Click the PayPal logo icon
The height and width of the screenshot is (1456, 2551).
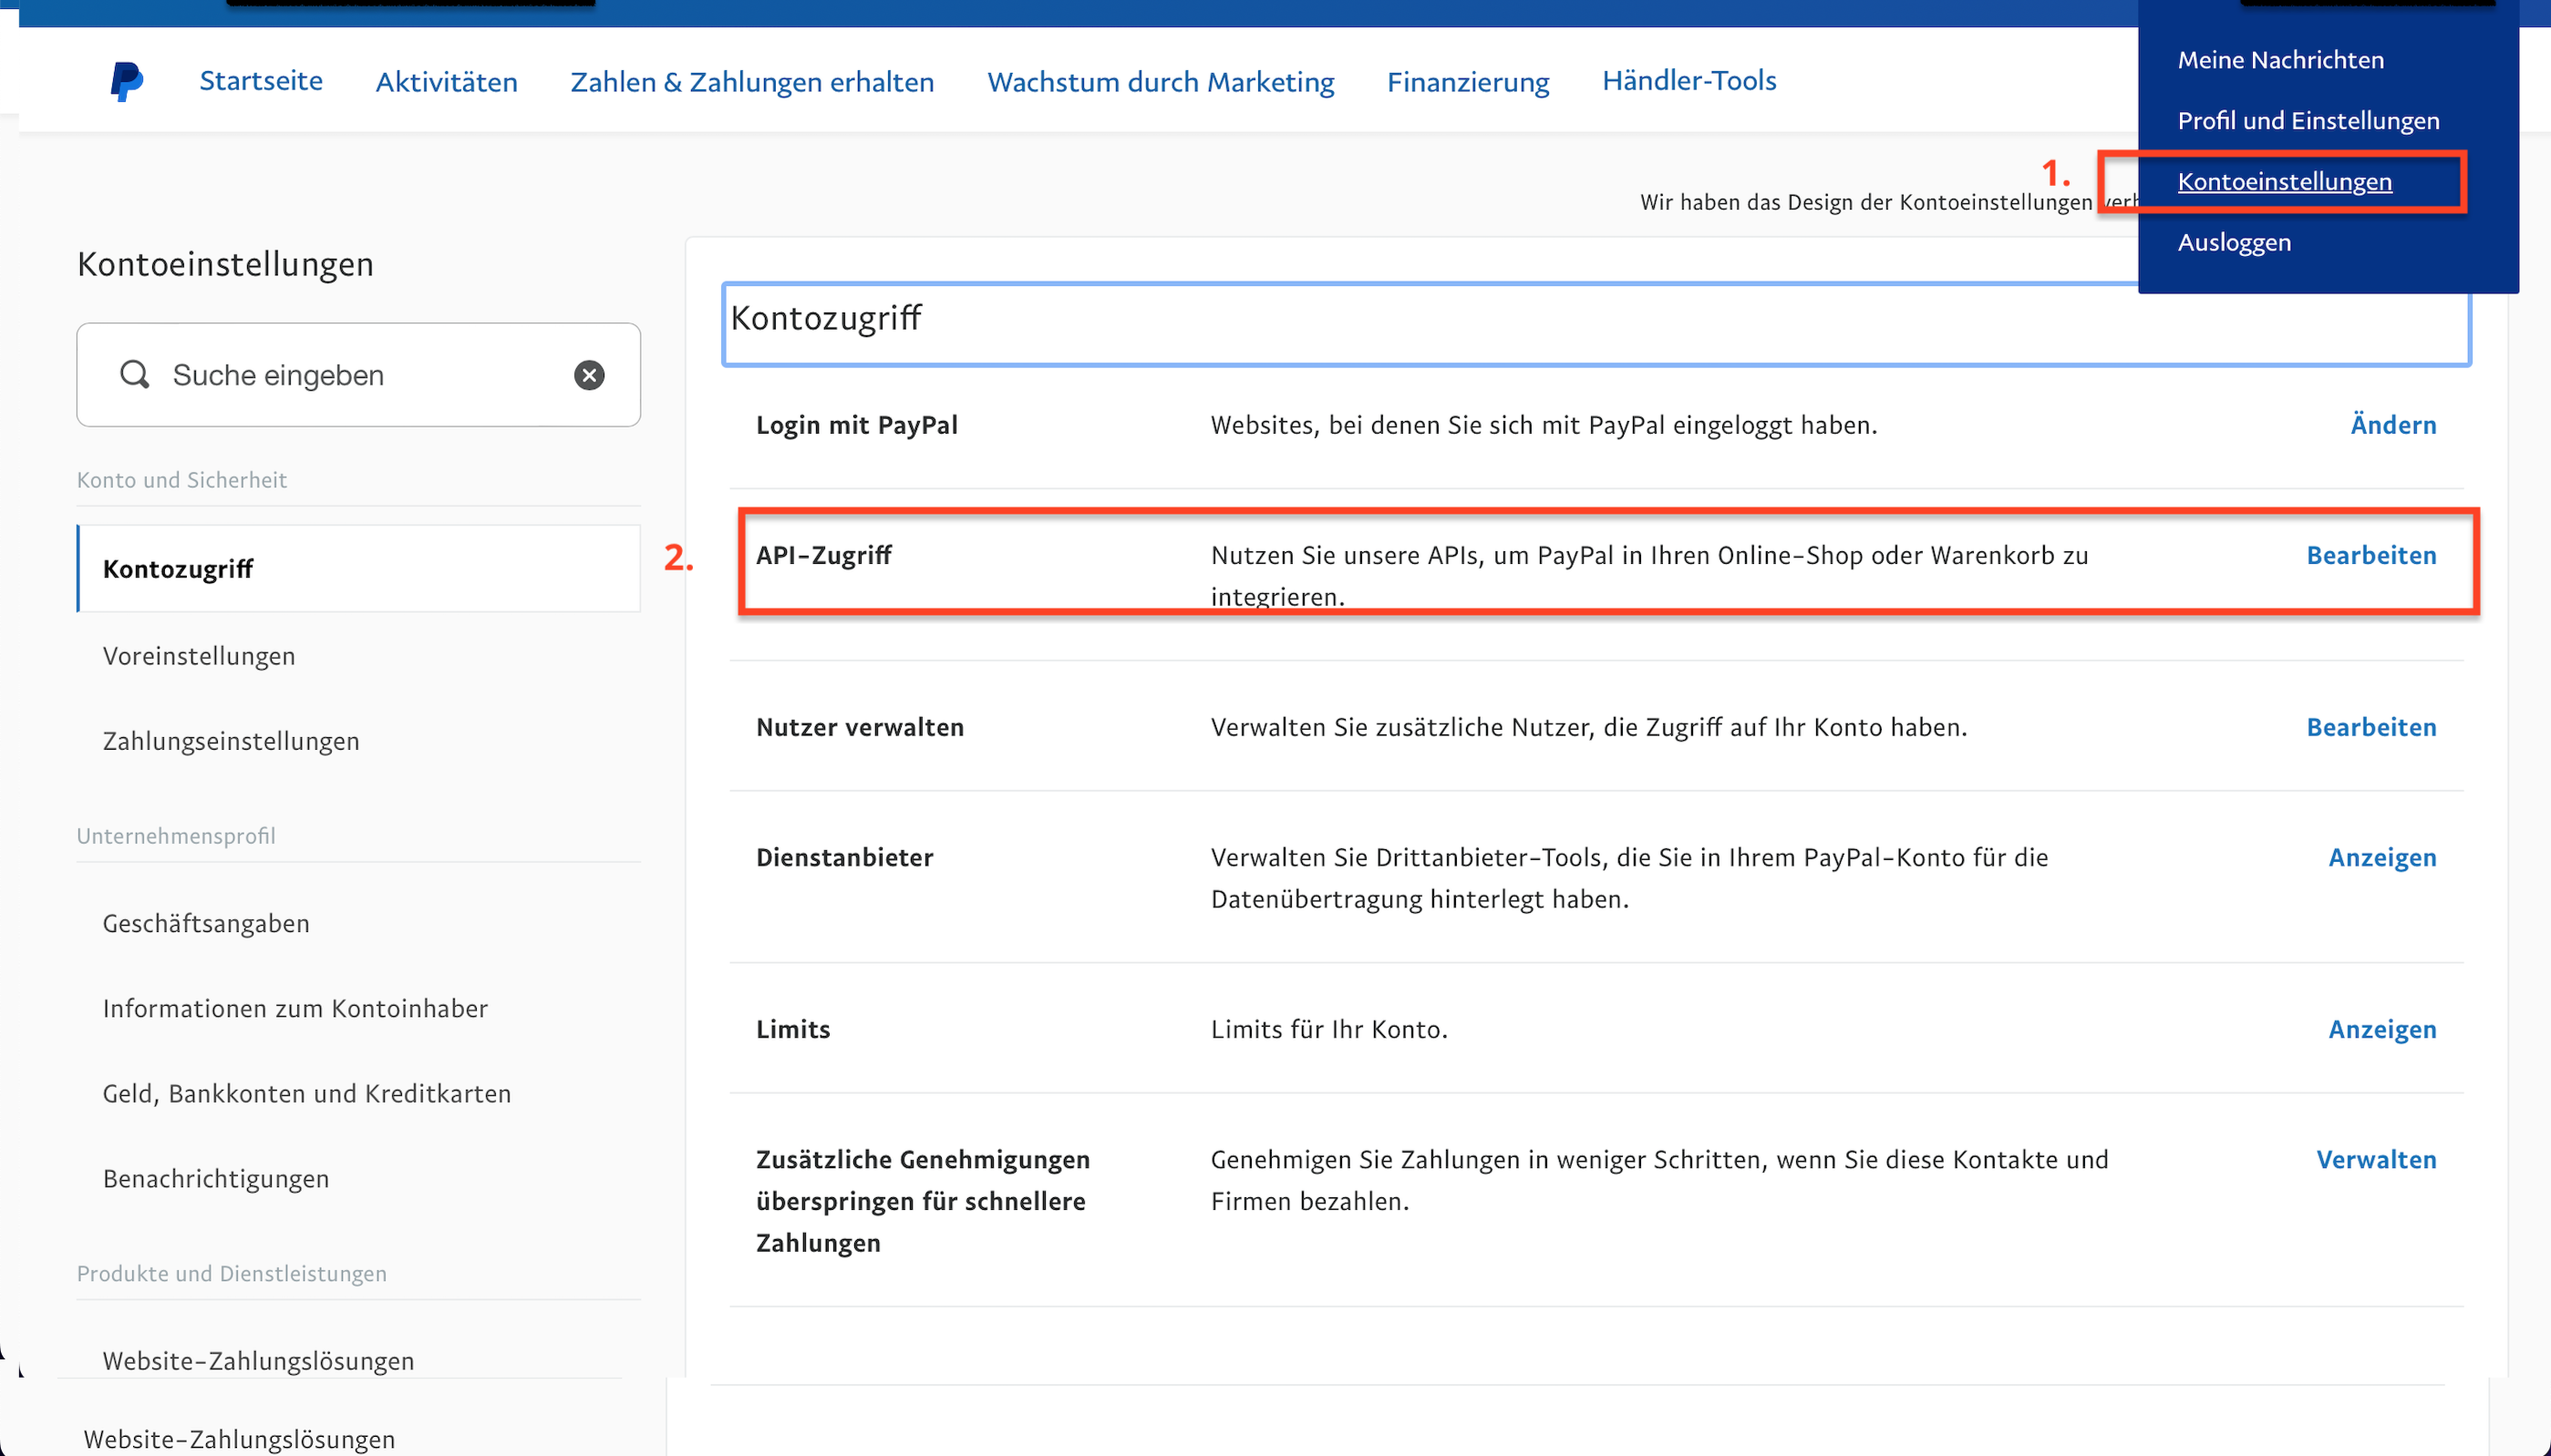(x=126, y=81)
